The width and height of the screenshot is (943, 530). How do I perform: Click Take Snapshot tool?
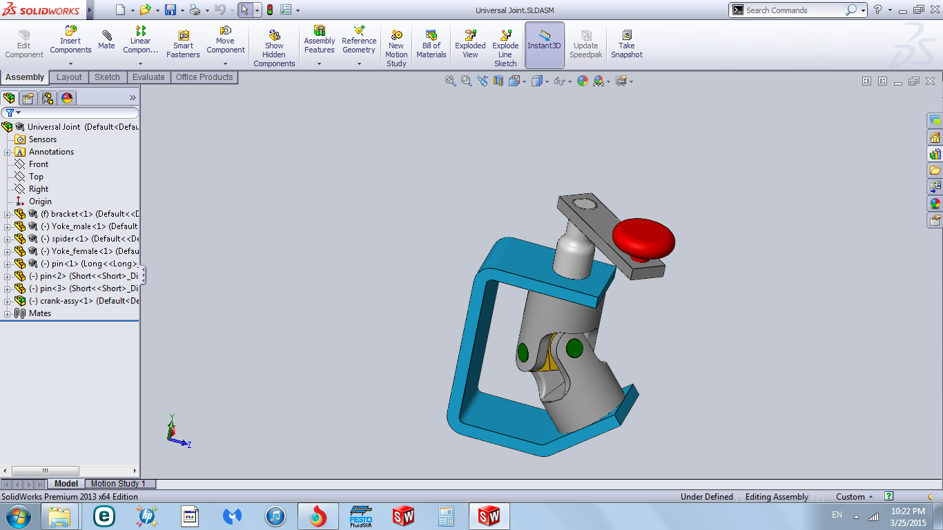tap(627, 44)
